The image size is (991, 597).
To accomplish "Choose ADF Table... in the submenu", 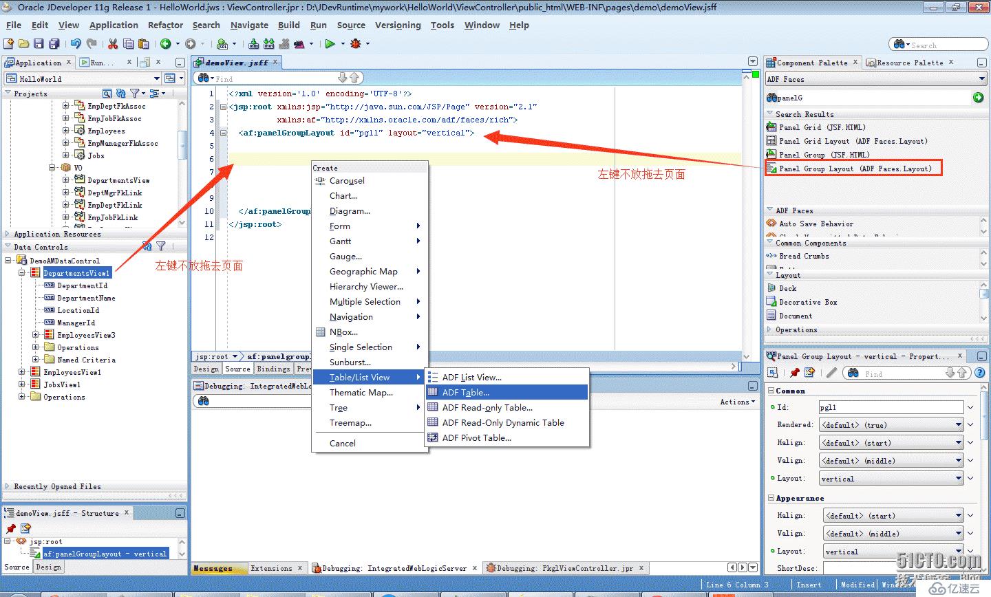I will coord(507,392).
